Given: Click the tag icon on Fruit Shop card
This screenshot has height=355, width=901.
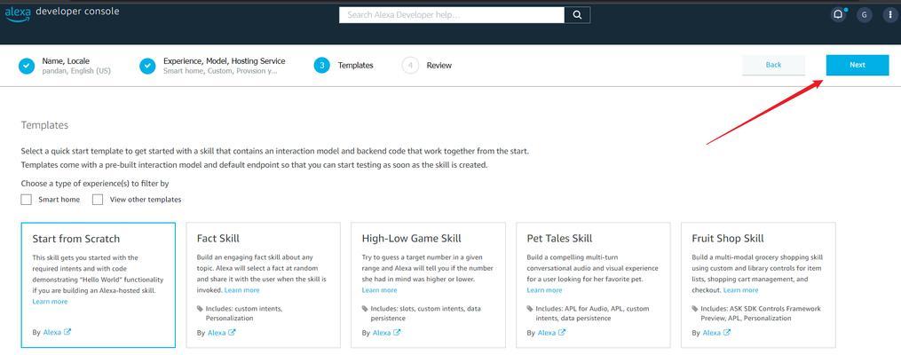Looking at the screenshot, I should click(x=695, y=309).
